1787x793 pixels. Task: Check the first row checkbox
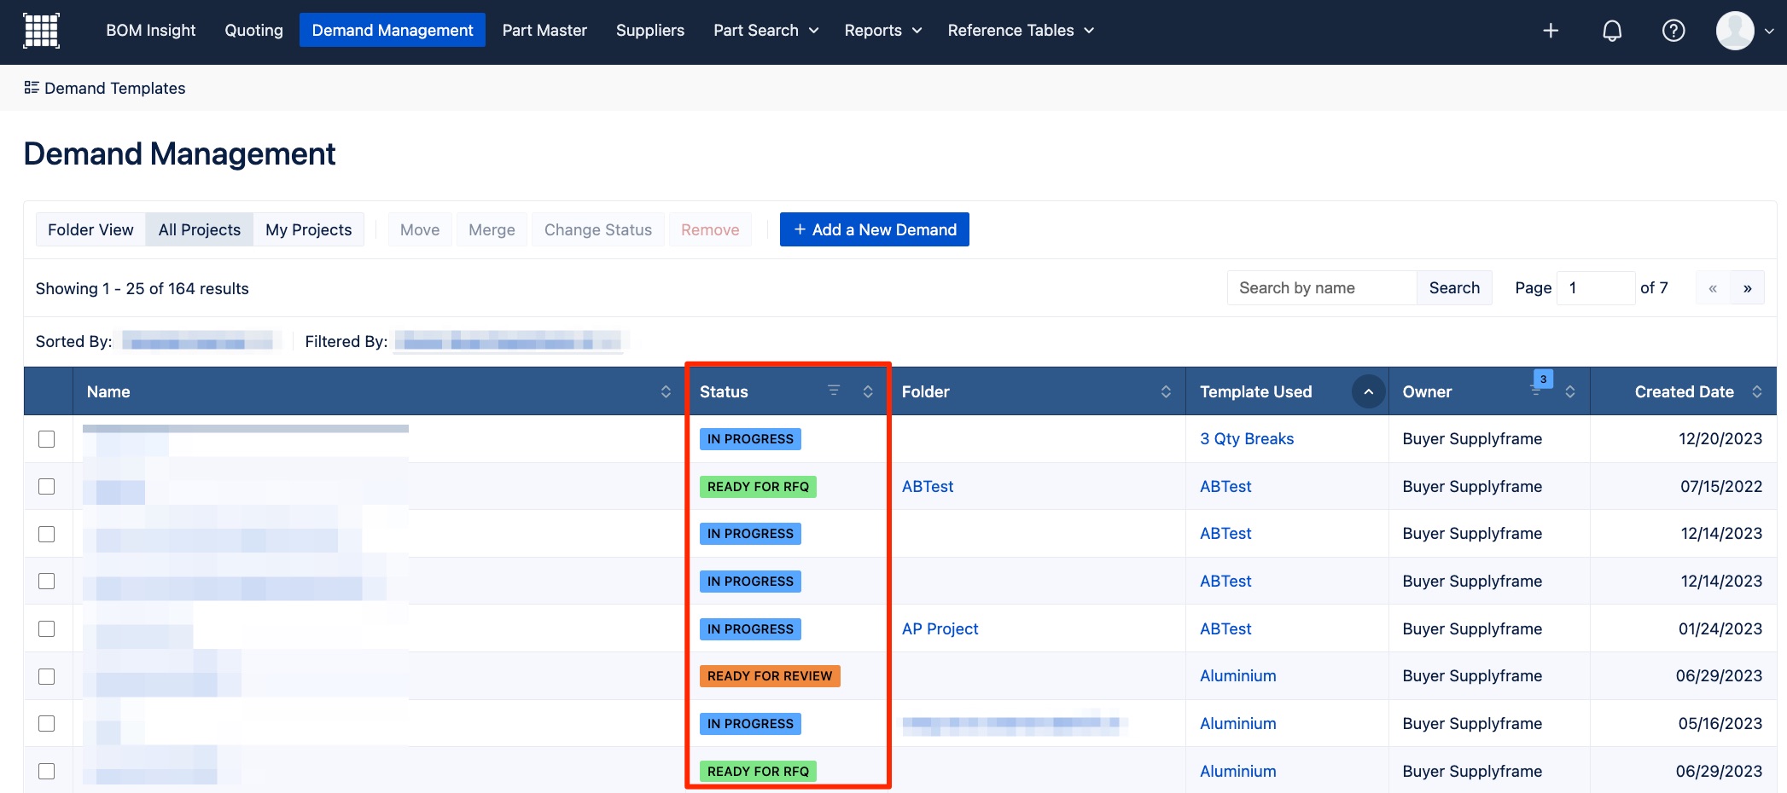[47, 439]
